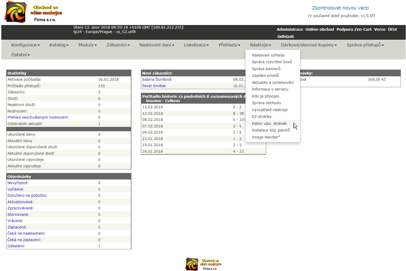Open customer Pavel Smíšek

click(x=154, y=86)
